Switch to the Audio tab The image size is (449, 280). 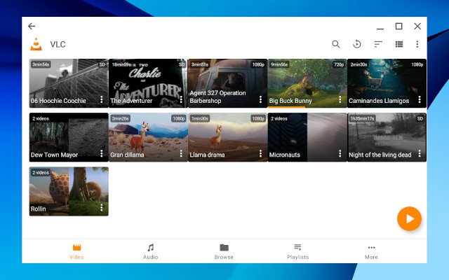(151, 252)
